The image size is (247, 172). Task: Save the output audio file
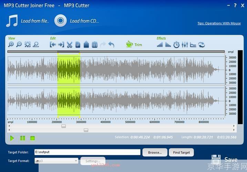pyautogui.click(x=224, y=160)
